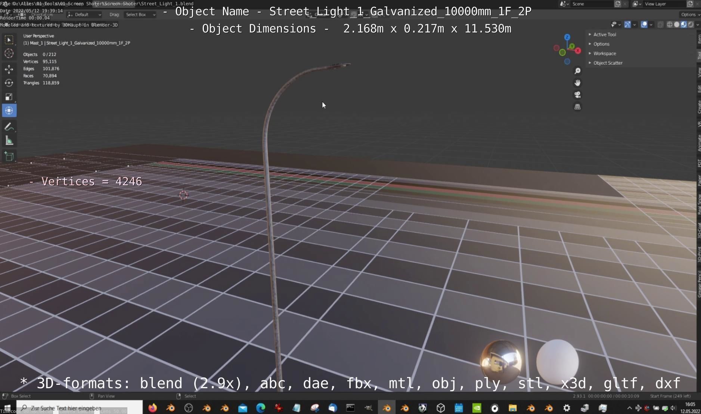Select the Select Box tool in toolbar

tap(9, 40)
